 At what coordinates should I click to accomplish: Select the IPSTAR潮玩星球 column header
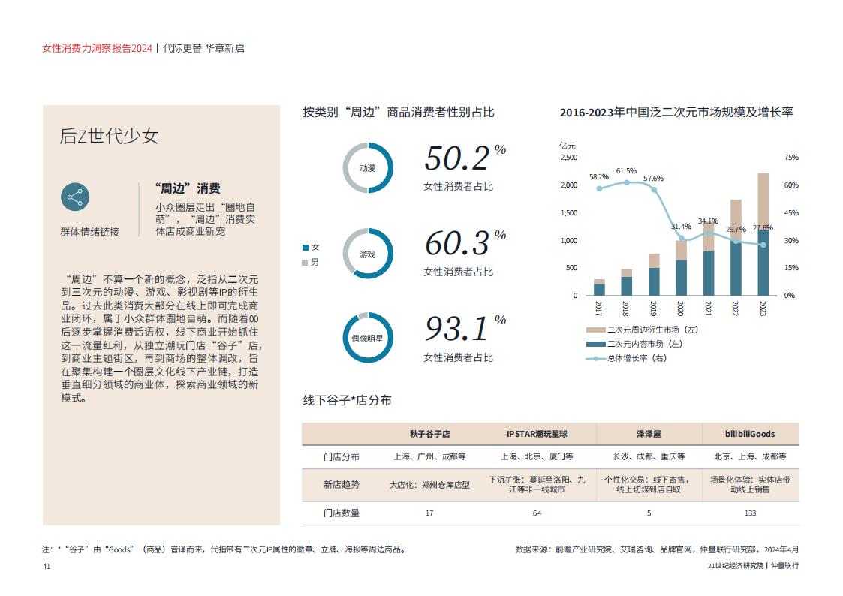click(537, 434)
